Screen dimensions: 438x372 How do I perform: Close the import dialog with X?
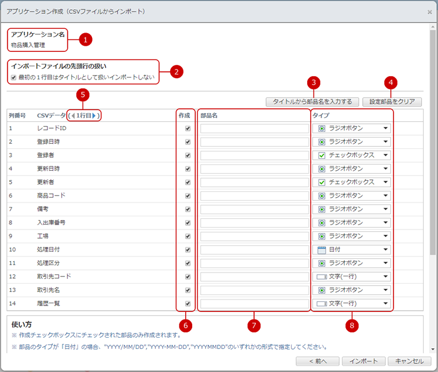[x=429, y=12]
